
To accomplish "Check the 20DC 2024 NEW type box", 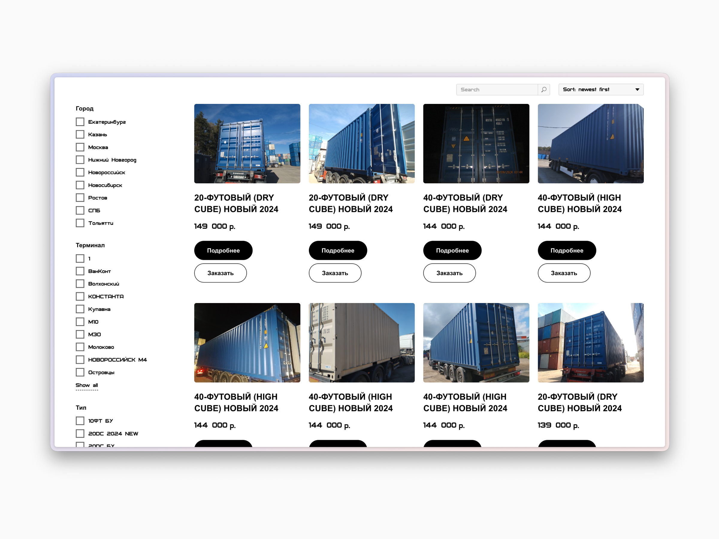I will (80, 433).
